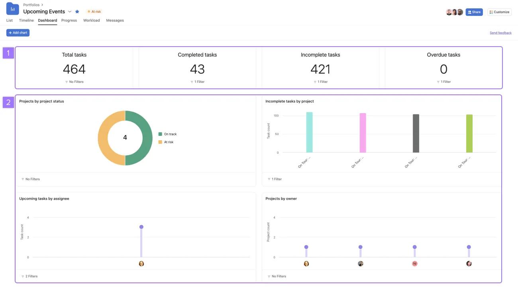Toggle On track in the donut chart legend

click(x=169, y=134)
